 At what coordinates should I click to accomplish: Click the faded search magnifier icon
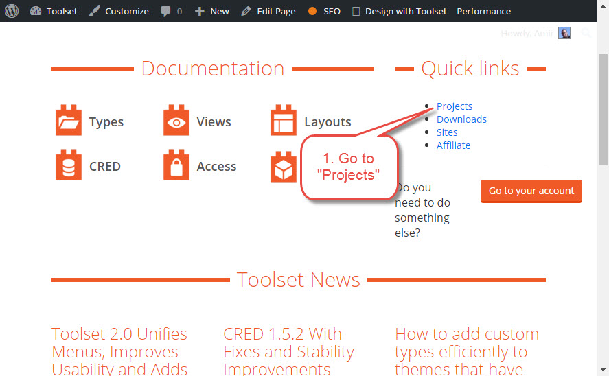[586, 33]
